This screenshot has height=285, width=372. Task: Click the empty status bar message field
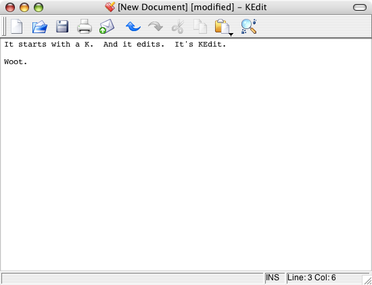coord(133,278)
